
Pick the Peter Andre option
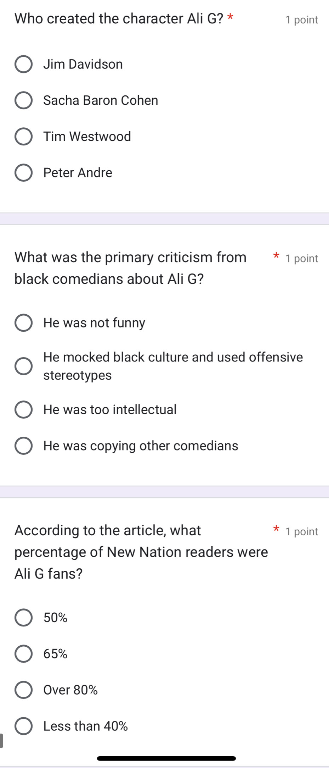pyautogui.click(x=23, y=173)
